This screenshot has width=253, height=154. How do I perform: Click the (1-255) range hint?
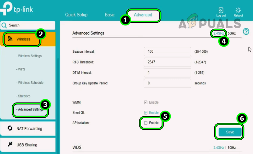coord(199,73)
